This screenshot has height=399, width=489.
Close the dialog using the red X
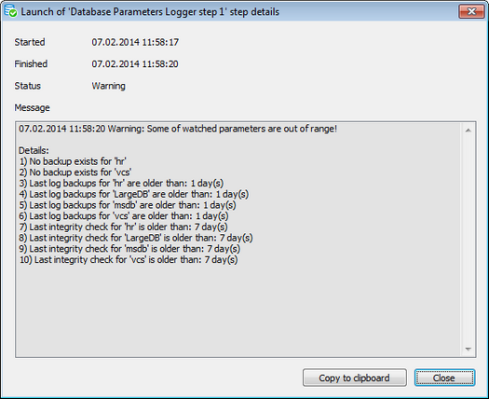click(471, 11)
